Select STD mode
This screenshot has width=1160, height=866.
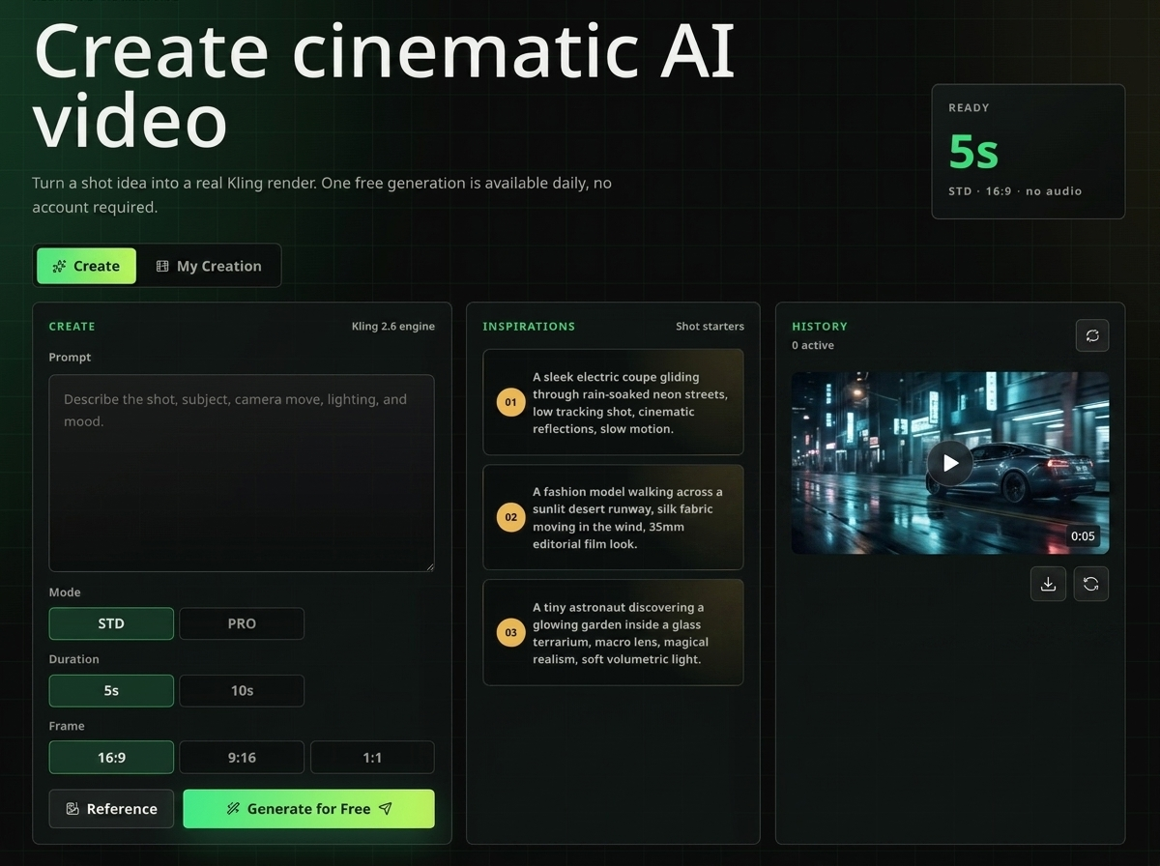click(x=111, y=623)
